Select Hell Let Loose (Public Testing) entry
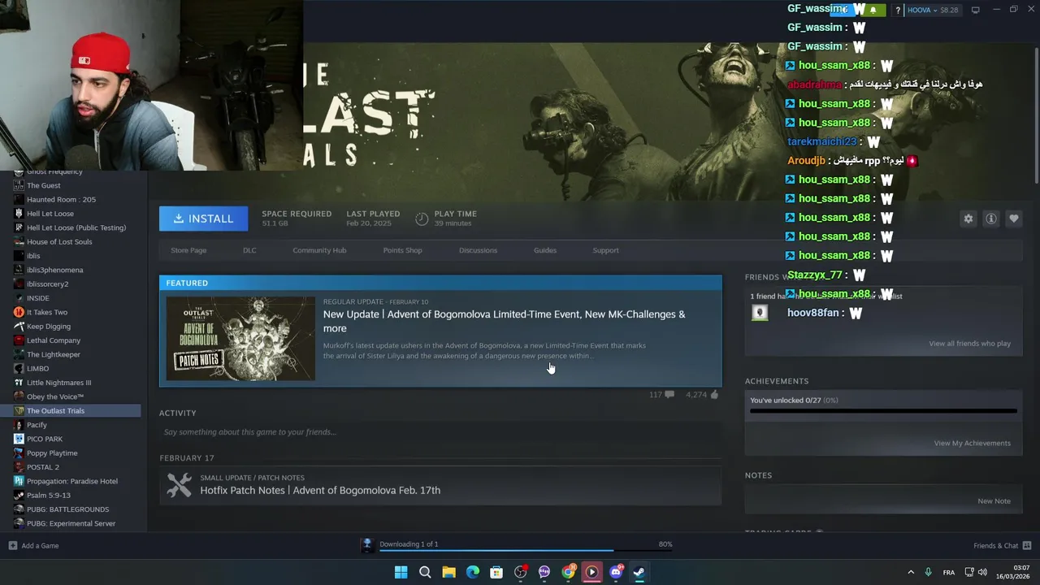This screenshot has width=1040, height=585. pyautogui.click(x=76, y=227)
